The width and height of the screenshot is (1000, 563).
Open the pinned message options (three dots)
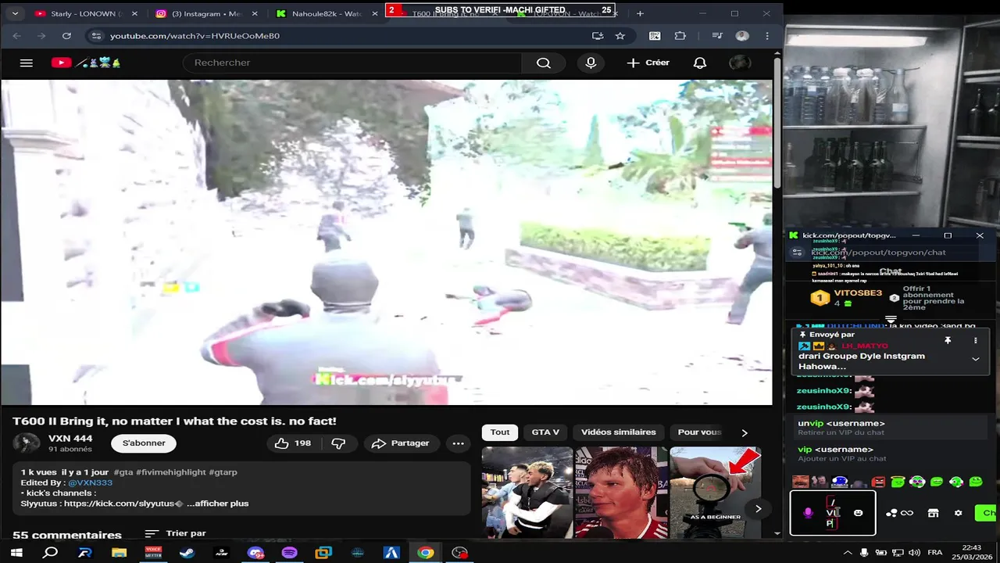975,341
